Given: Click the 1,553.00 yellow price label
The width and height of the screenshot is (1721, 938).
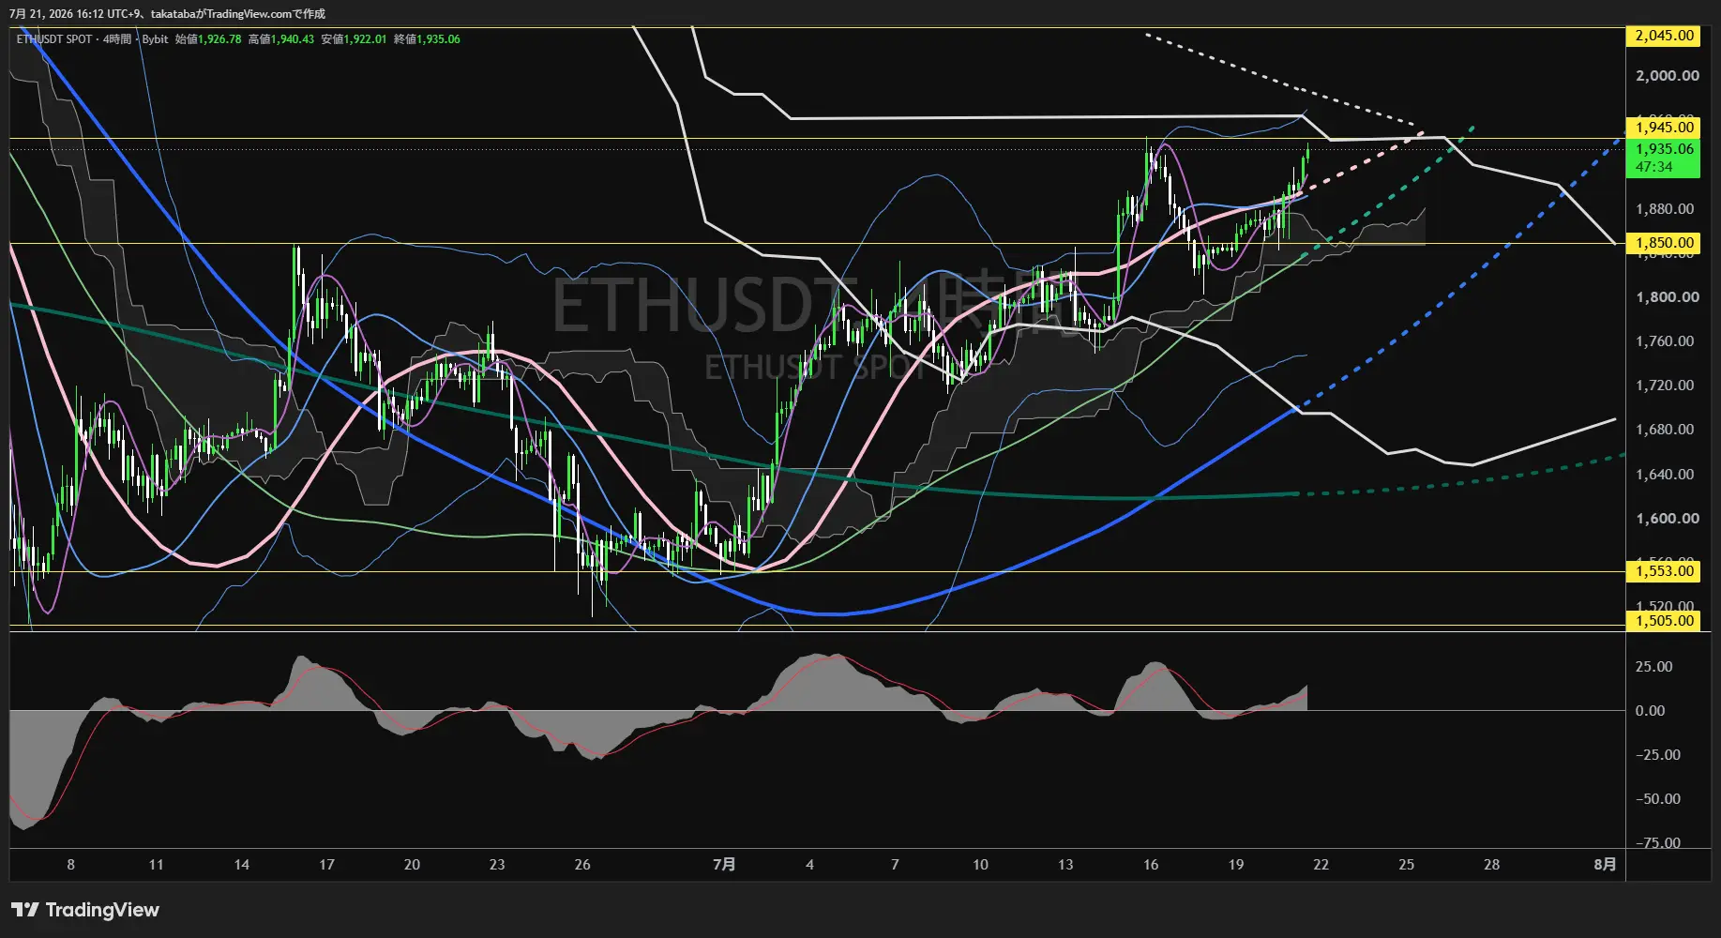Looking at the screenshot, I should (1664, 570).
